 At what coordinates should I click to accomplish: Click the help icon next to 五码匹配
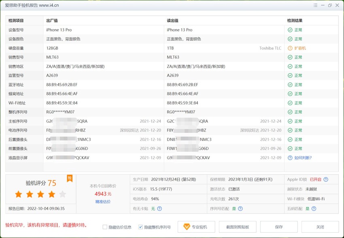click(314, 208)
